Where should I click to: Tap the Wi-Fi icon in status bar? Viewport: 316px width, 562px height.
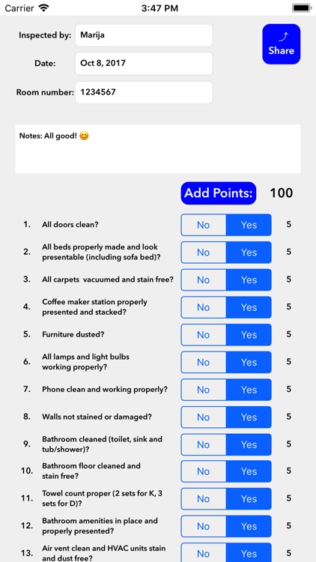[43, 8]
